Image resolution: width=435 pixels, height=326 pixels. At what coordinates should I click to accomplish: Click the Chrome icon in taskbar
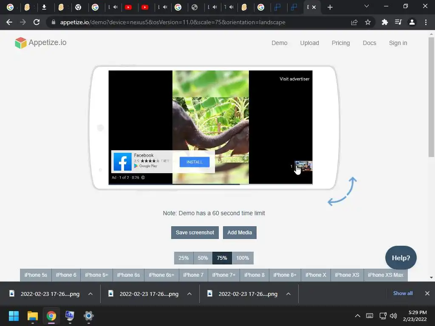(51, 316)
